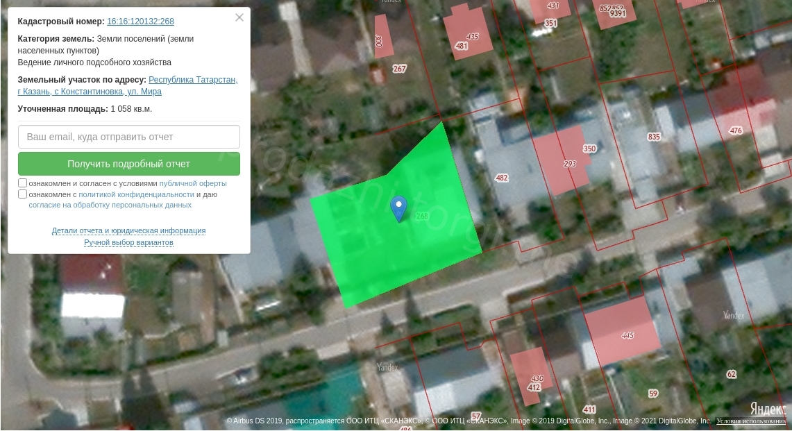Viewport: 792px width, 431px height.
Task: Open the политикой конфиденциальности link
Action: (x=136, y=194)
